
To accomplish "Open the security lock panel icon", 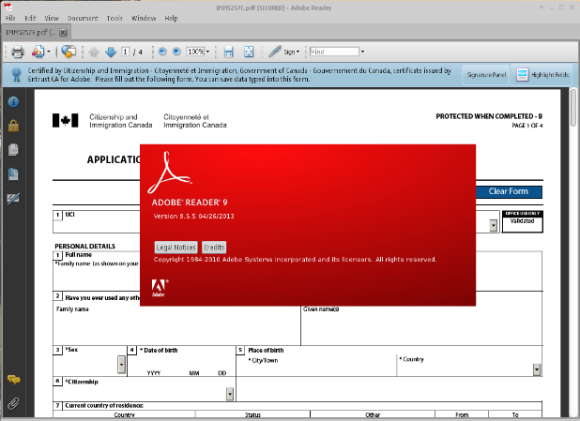I will coord(13,126).
